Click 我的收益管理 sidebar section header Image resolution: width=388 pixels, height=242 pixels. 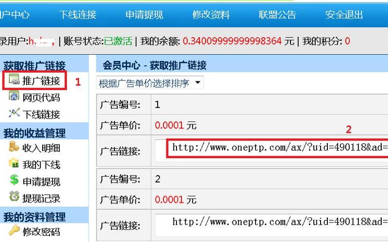pyautogui.click(x=34, y=133)
